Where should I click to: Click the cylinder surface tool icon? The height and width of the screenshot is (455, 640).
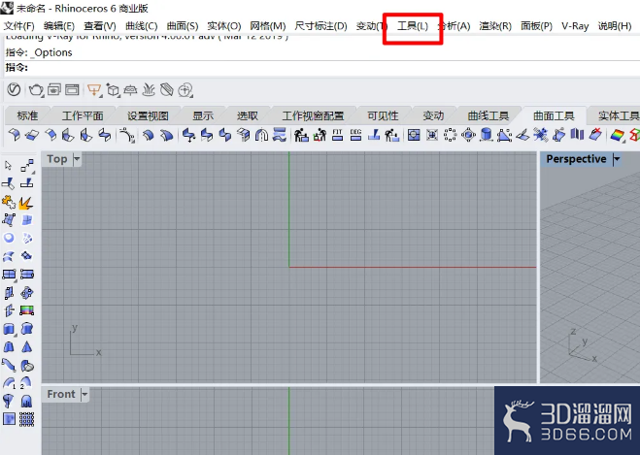coord(487,135)
